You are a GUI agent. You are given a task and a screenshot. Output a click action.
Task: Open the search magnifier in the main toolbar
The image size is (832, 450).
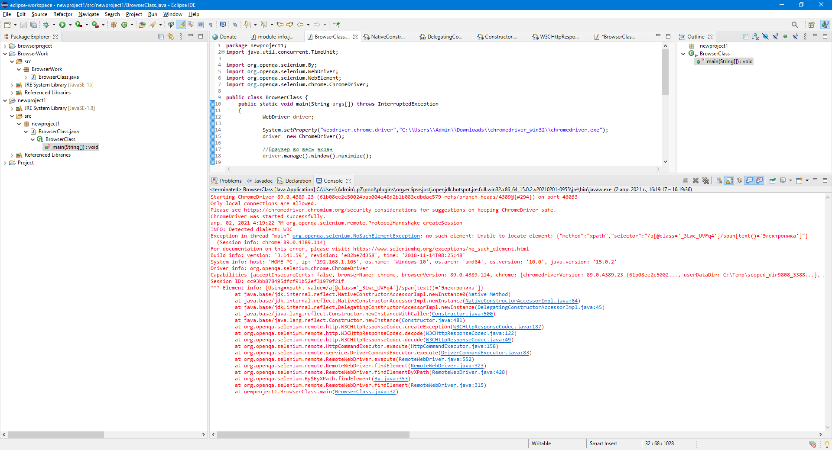[794, 25]
